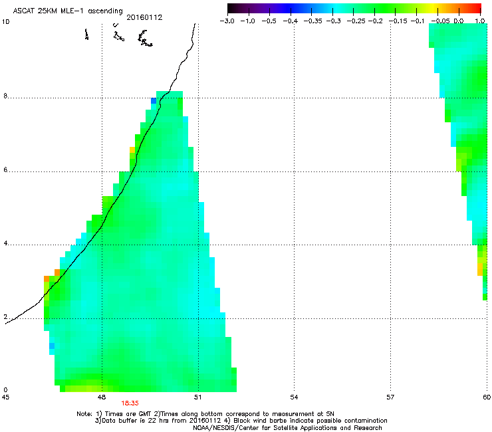The height and width of the screenshot is (432, 492).
Task: Click latitude axis label 8
Action: coord(5,96)
